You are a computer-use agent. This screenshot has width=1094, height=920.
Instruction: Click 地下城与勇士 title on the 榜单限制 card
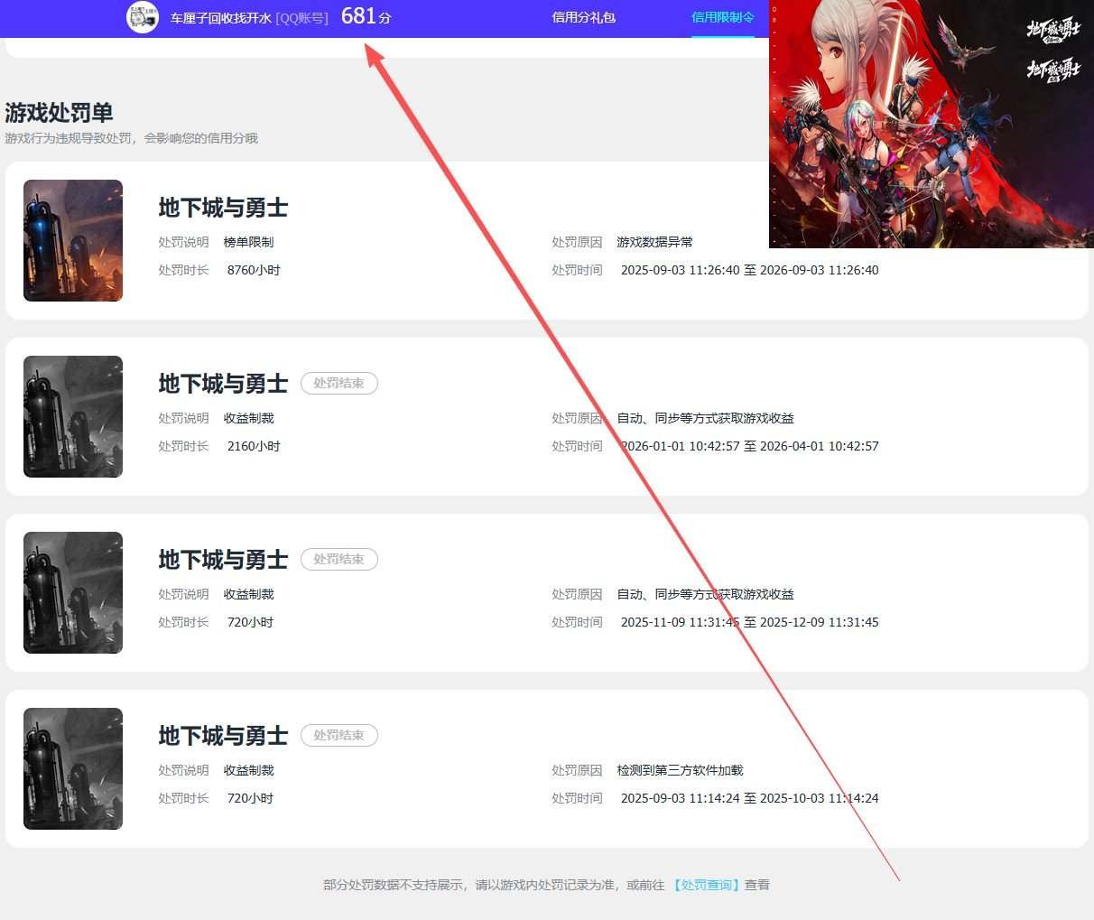223,208
